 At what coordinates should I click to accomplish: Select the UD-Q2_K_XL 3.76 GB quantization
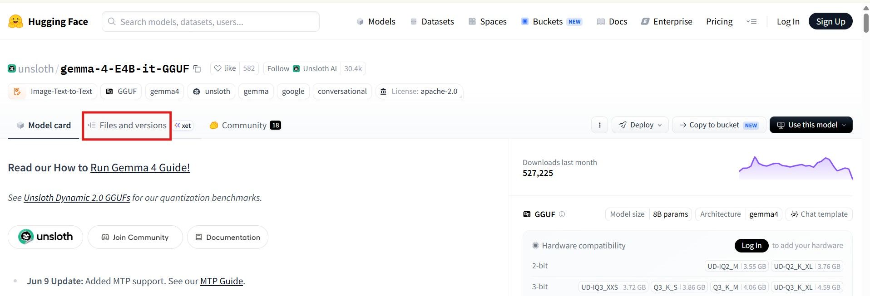click(x=807, y=266)
